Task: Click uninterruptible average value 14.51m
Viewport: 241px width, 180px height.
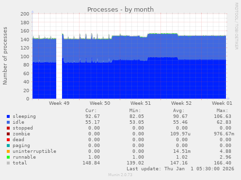Action: tap(182, 151)
